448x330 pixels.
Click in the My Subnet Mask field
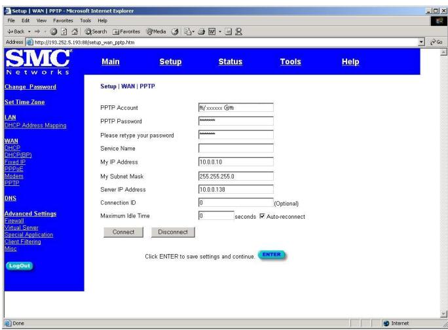pyautogui.click(x=236, y=176)
